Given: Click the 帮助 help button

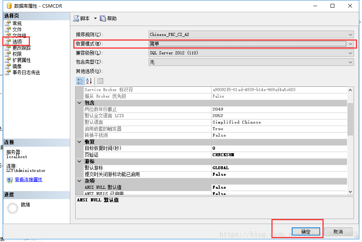Looking at the screenshot, I should (x=108, y=18).
